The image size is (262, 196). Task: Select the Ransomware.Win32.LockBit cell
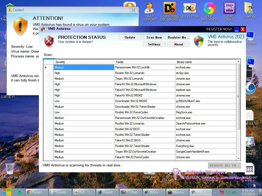click(145, 67)
